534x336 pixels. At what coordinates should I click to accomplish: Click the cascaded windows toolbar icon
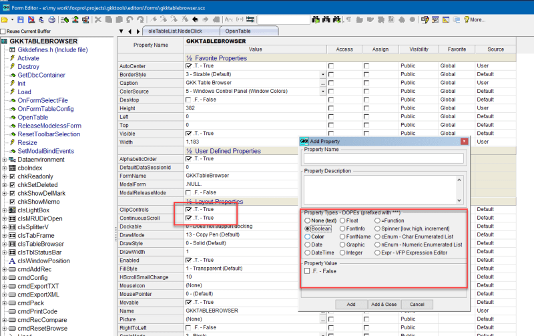point(457,20)
